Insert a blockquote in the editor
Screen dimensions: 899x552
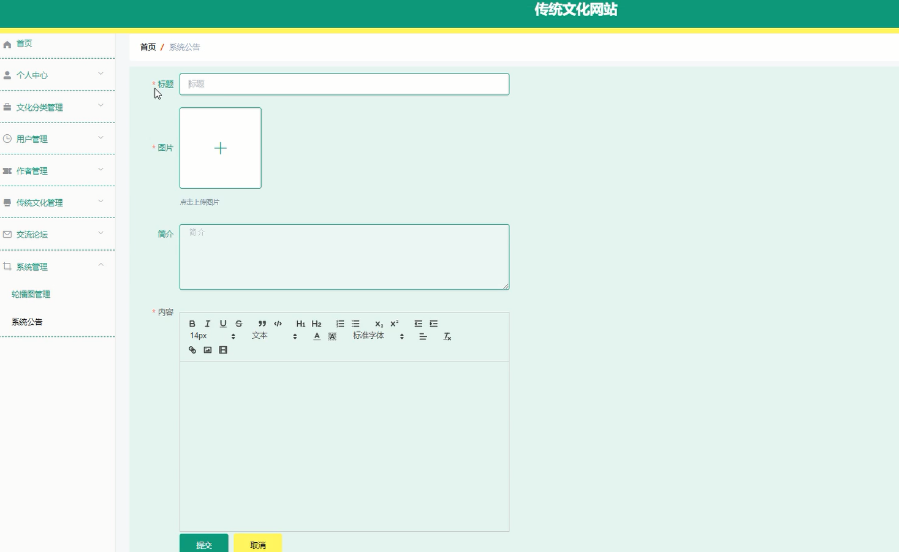pos(262,323)
